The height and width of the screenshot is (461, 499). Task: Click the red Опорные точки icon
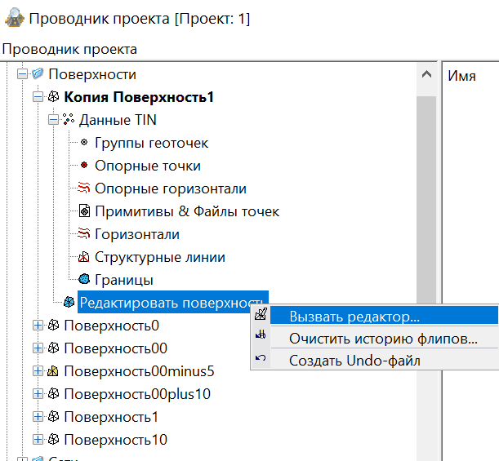[x=83, y=166]
